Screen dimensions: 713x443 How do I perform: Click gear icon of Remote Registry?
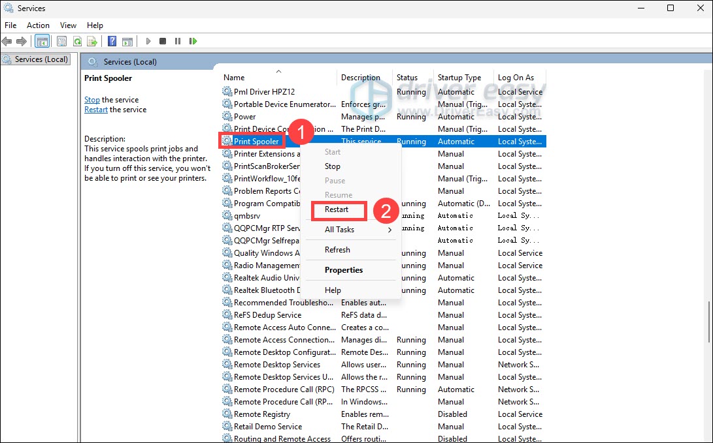point(227,414)
